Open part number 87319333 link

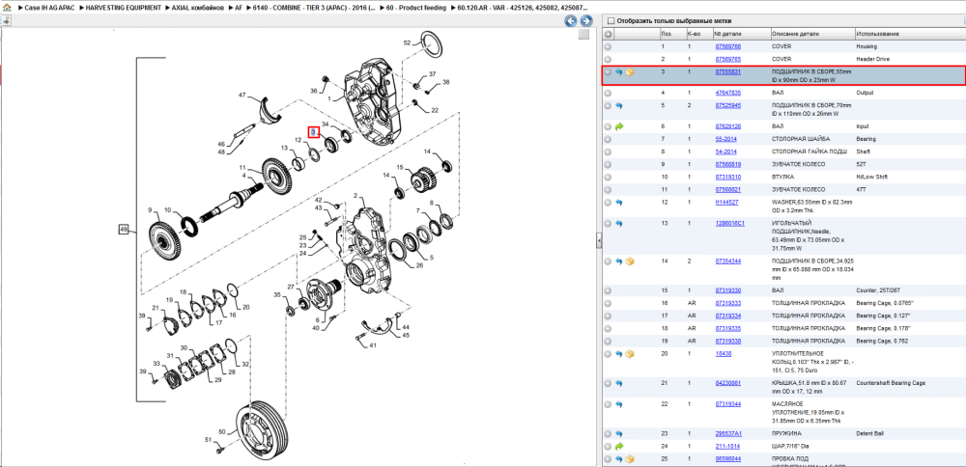tap(727, 303)
